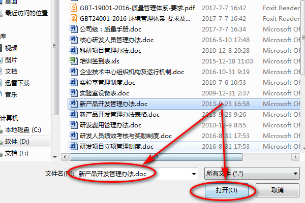Select the PDF icon for GBT24001-2016 file
The height and width of the screenshot is (203, 305).
[74, 18]
